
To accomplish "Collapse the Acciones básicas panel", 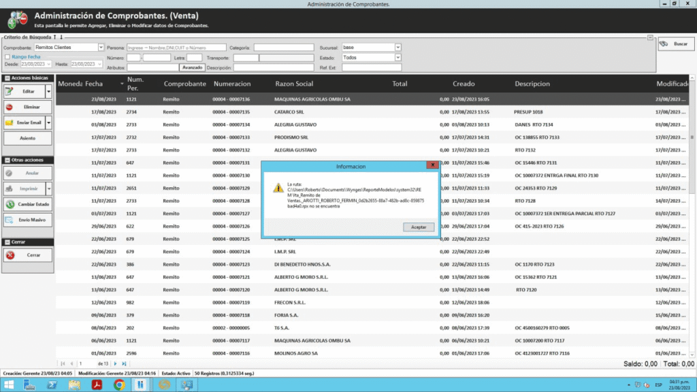I will pos(7,78).
